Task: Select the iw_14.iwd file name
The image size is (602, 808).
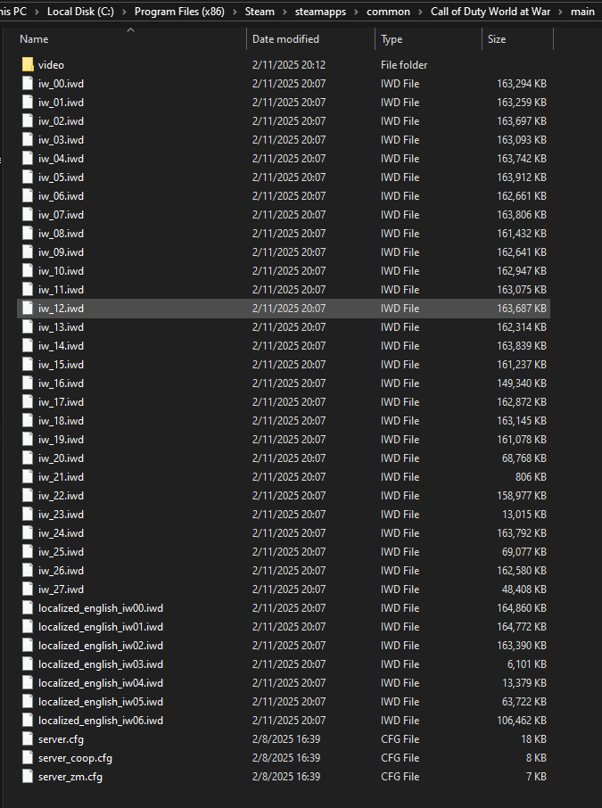Action: [61, 346]
